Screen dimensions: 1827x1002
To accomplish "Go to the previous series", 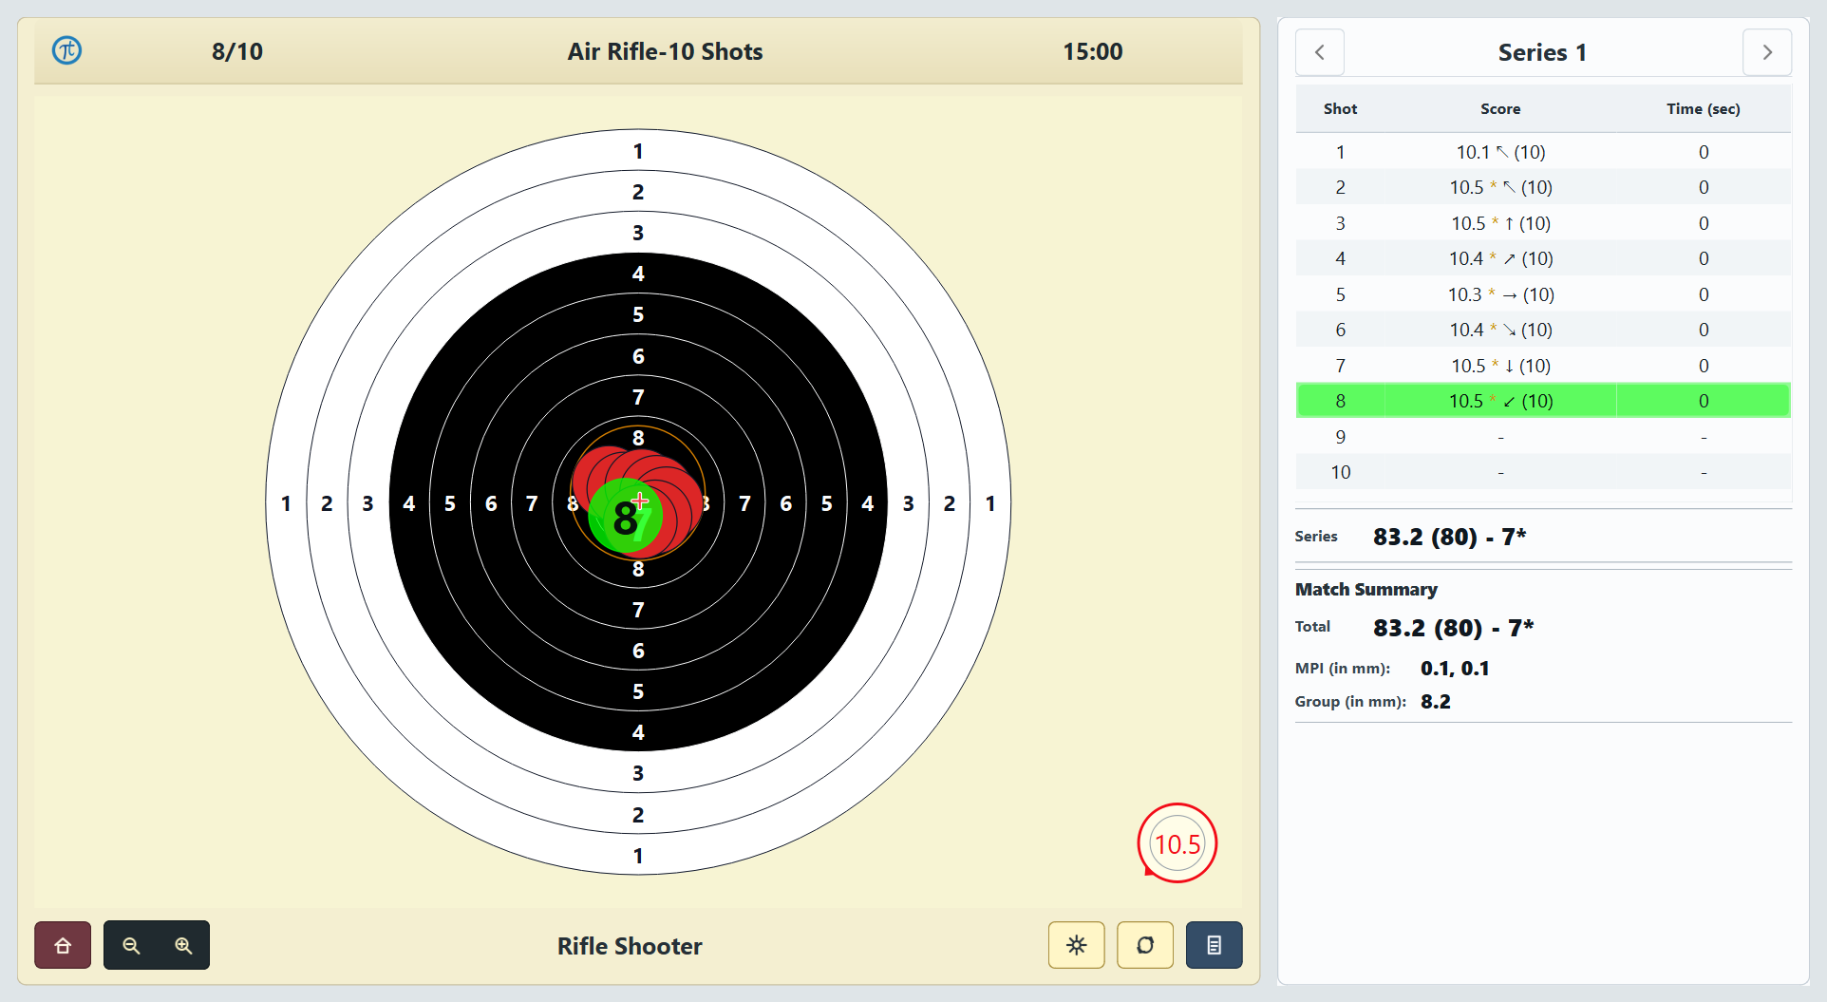I will [x=1320, y=52].
